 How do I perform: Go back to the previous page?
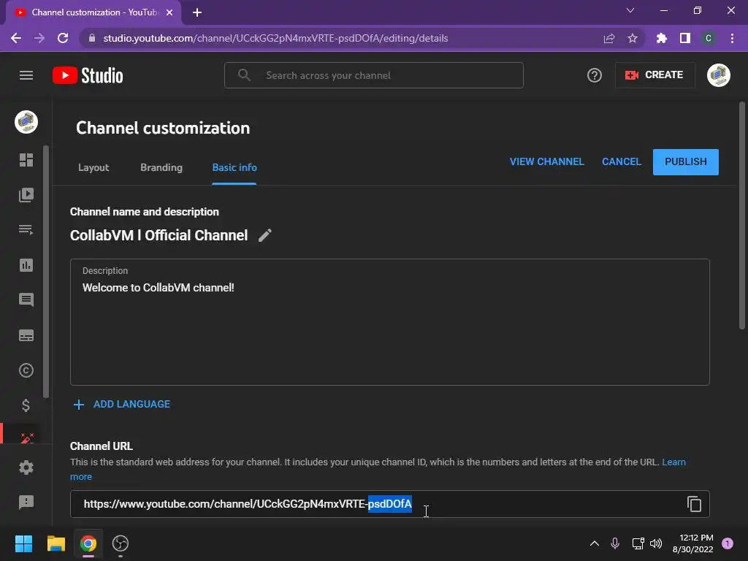(x=16, y=38)
